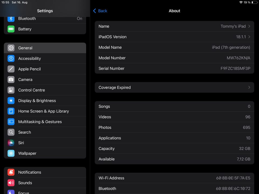Viewport: 259px width, 194px height.
Task: Tap the Control Centre icon
Action: [x=11, y=90]
